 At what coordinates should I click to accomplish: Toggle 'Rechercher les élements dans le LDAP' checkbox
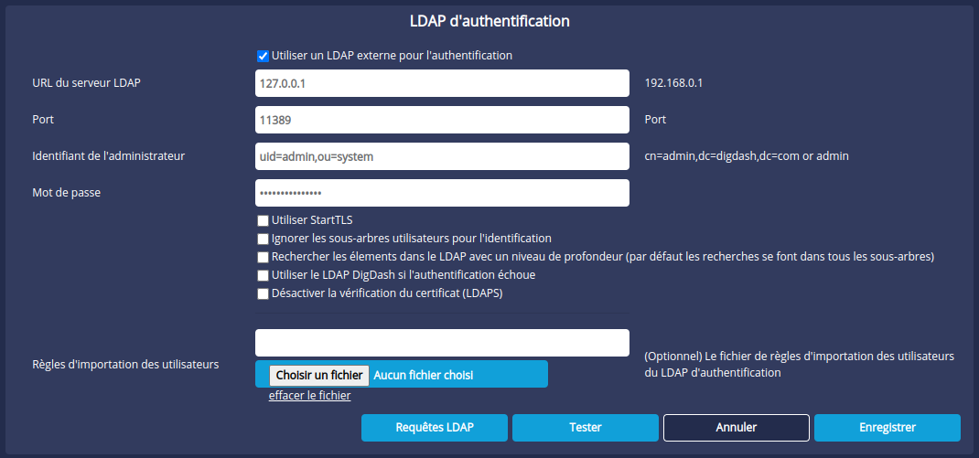[x=263, y=257]
